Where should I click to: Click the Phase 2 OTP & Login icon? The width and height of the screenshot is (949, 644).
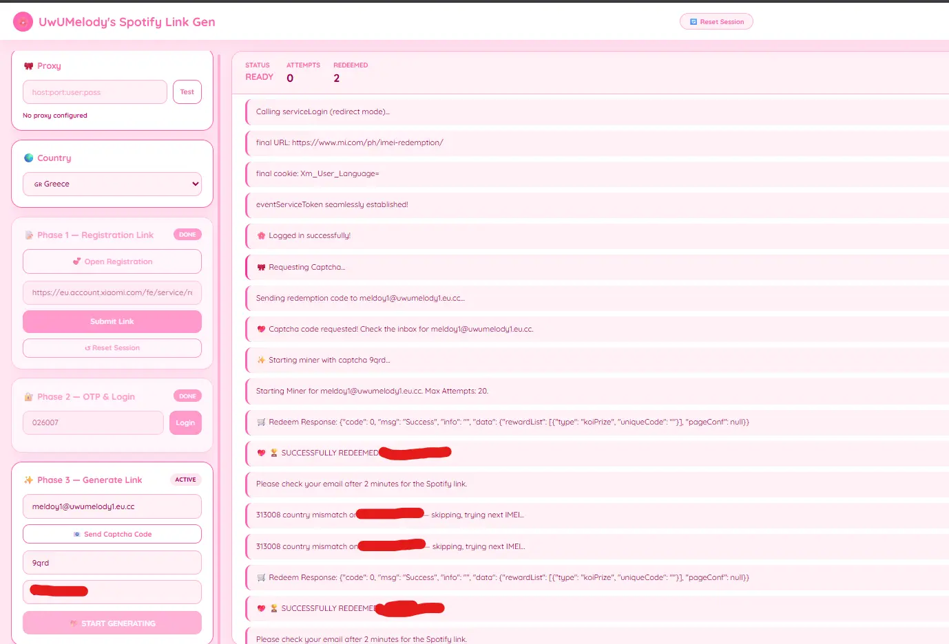29,397
